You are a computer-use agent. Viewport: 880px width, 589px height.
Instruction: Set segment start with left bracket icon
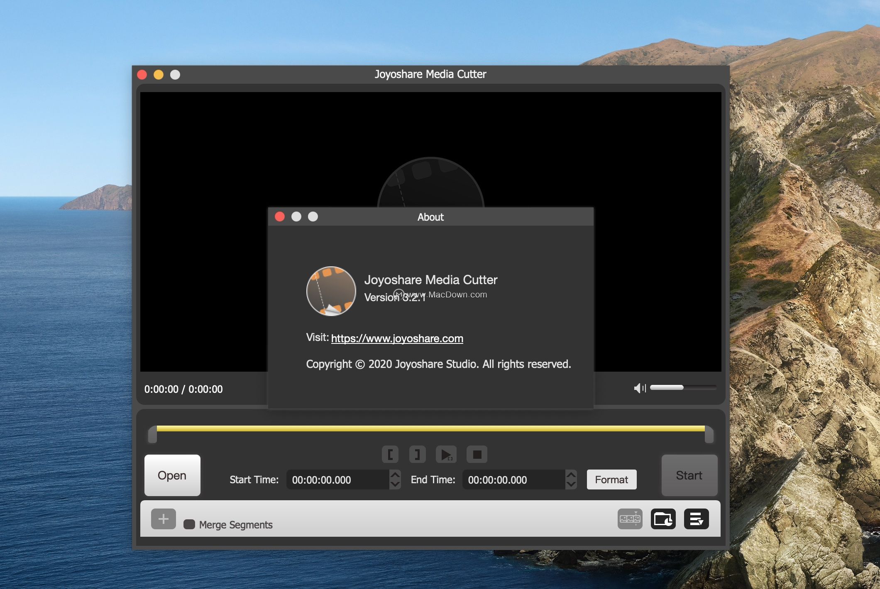[x=390, y=454]
